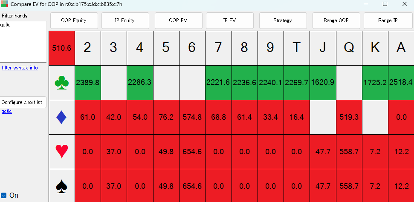Viewport: 414px width, 202px height.
Task: Click the 519.3 diamonds cell
Action: tap(349, 117)
